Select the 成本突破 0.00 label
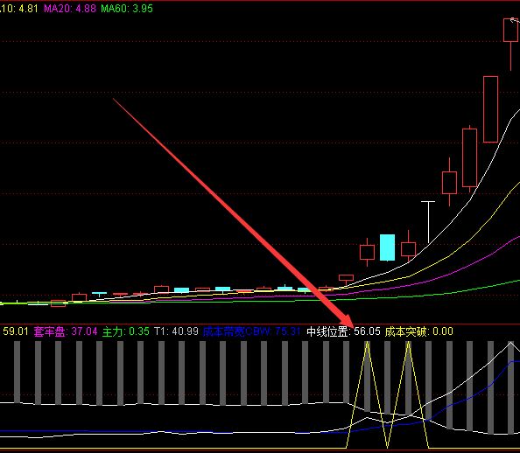Image resolution: width=520 pixels, height=453 pixels. [x=418, y=331]
